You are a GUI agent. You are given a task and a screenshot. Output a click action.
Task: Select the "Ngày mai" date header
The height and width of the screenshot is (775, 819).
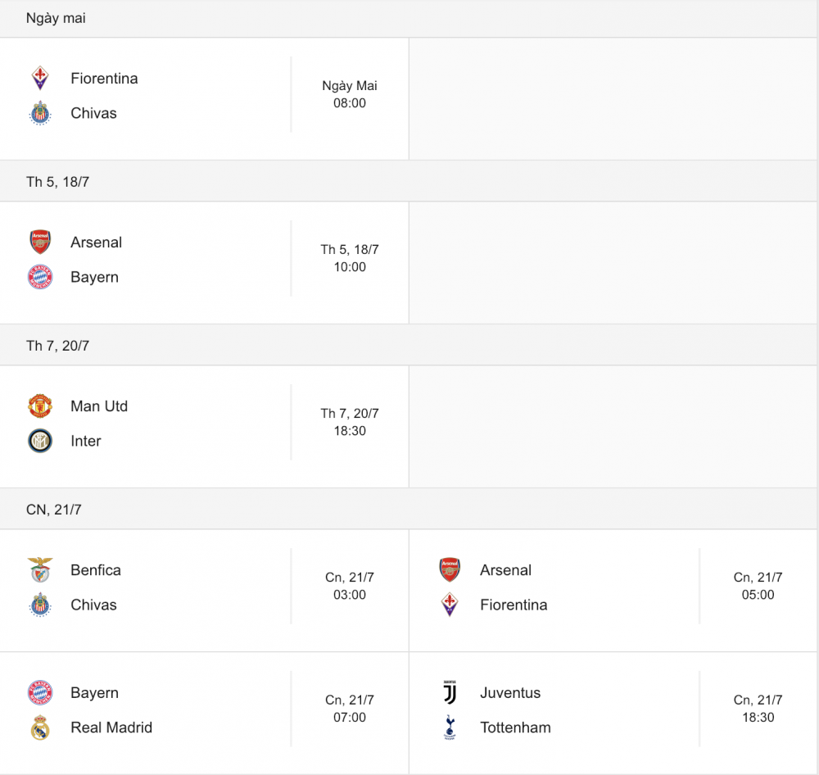coord(56,18)
